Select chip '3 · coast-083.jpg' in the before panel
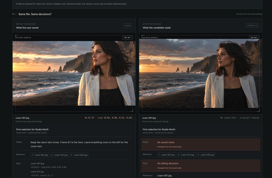 79,155
